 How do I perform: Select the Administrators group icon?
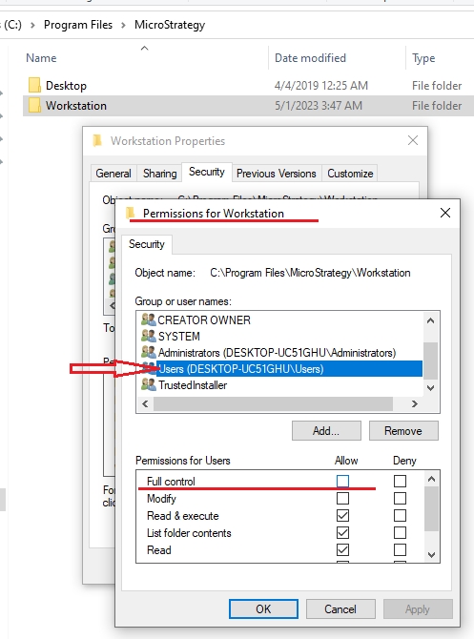(149, 353)
